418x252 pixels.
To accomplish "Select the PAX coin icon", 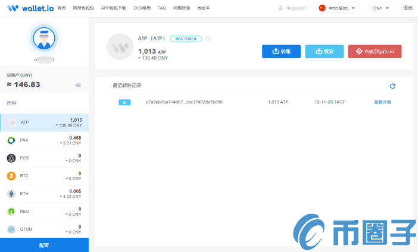I will 11,140.
